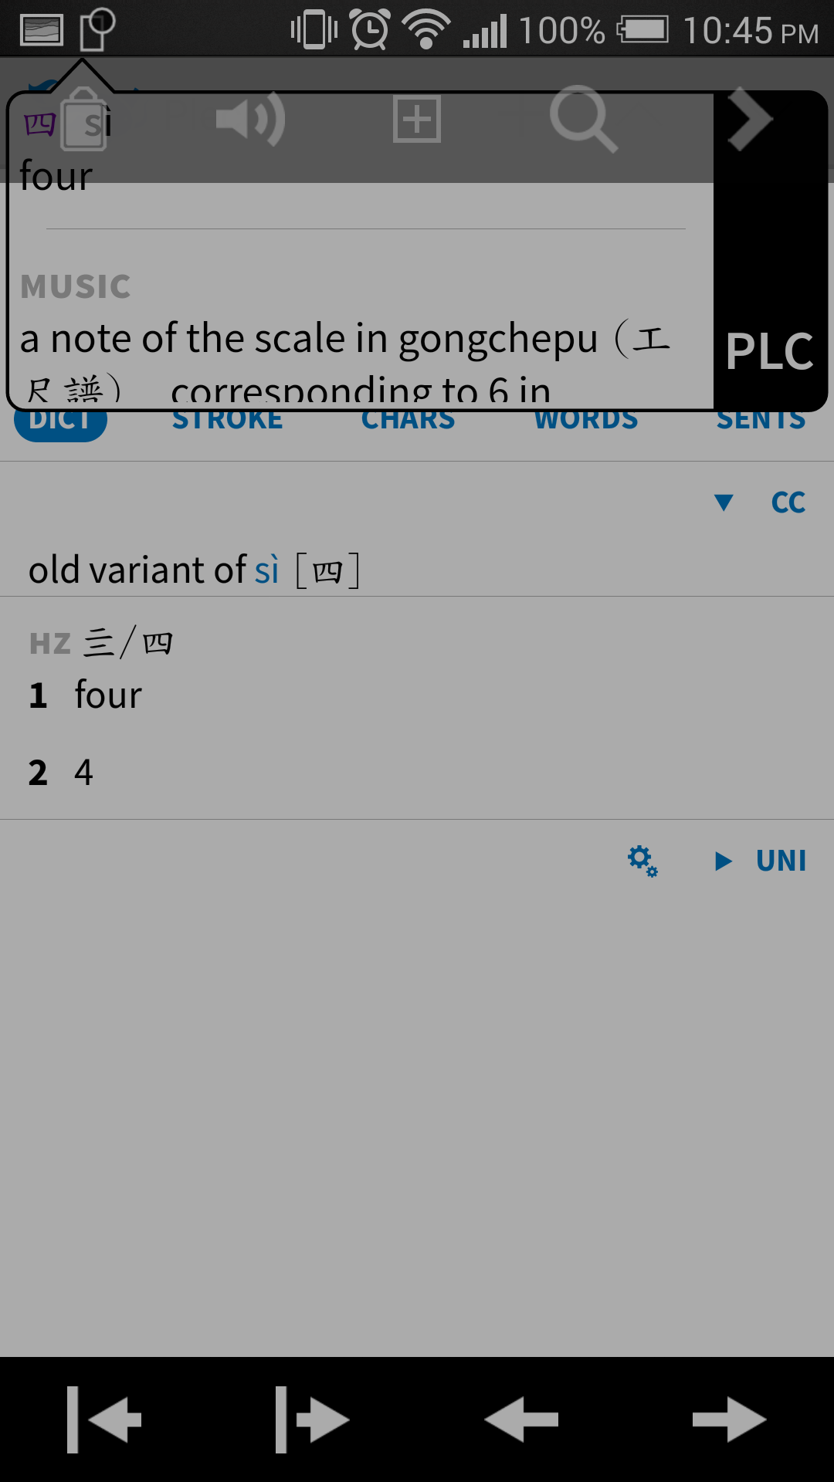
Task: Jump to last entry with bar-right arrow
Action: (x=313, y=1419)
